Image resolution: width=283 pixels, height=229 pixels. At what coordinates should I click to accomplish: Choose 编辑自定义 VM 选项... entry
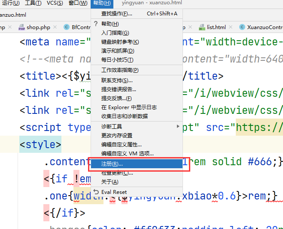click(137, 154)
